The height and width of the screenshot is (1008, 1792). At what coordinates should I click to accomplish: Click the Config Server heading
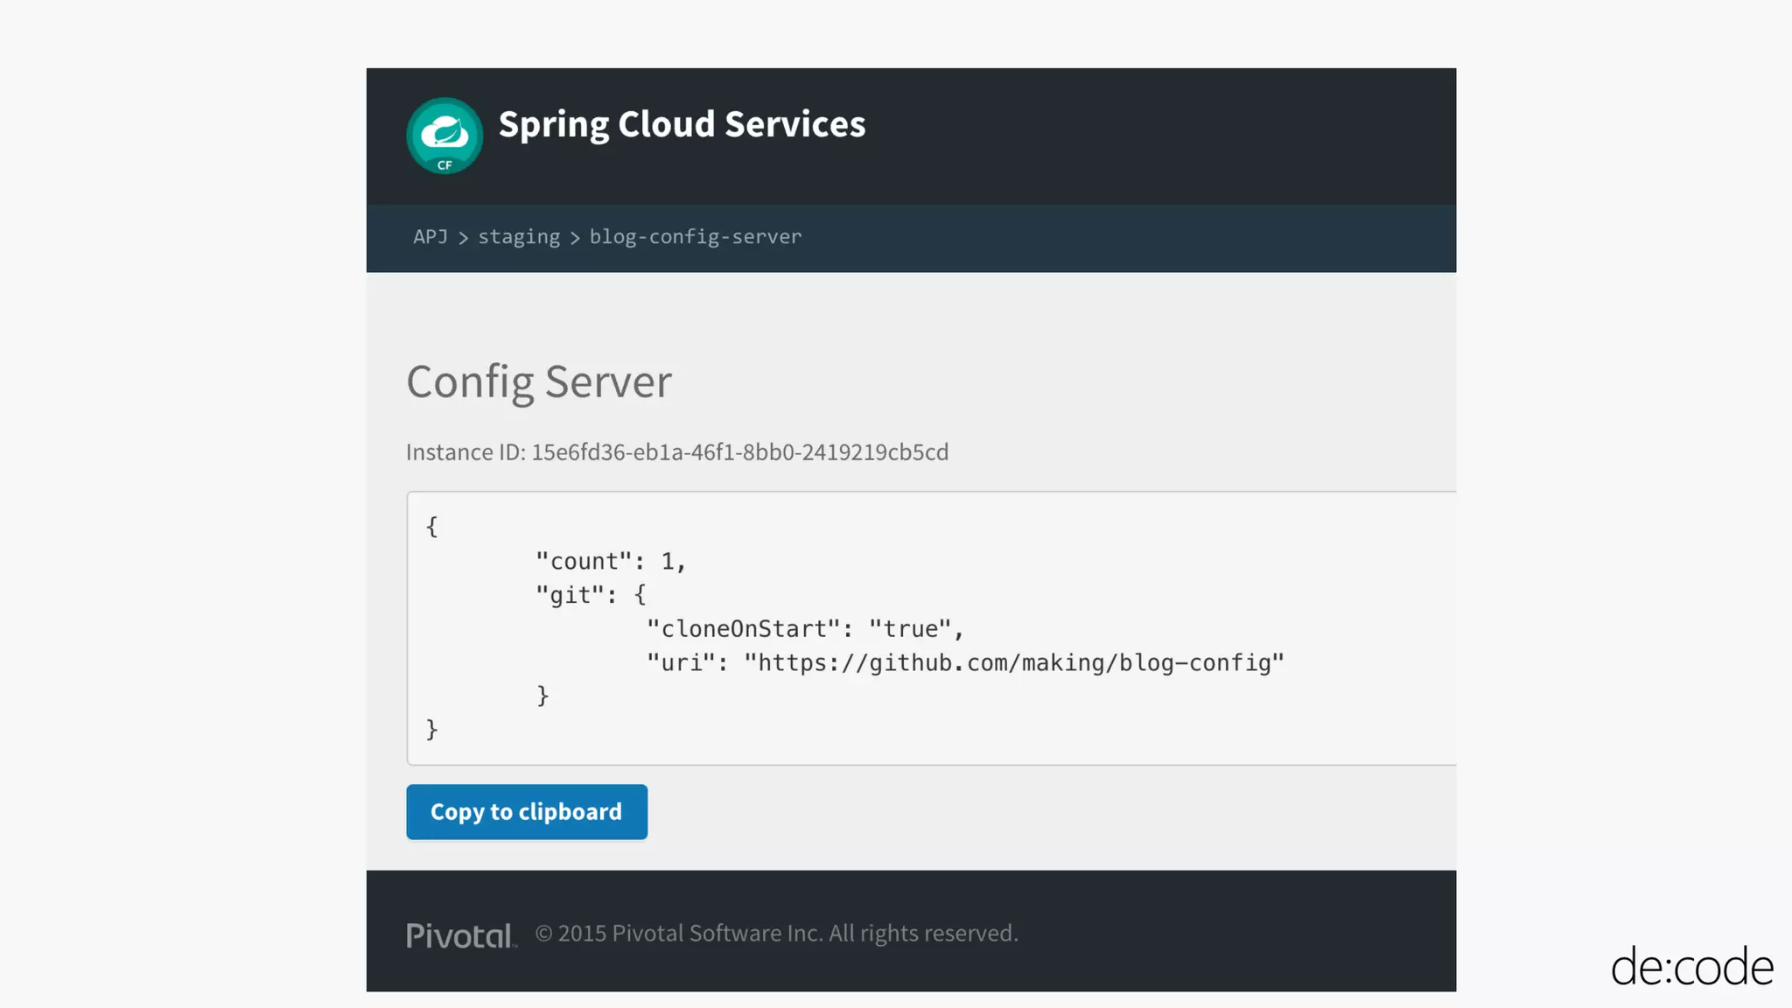coord(539,381)
